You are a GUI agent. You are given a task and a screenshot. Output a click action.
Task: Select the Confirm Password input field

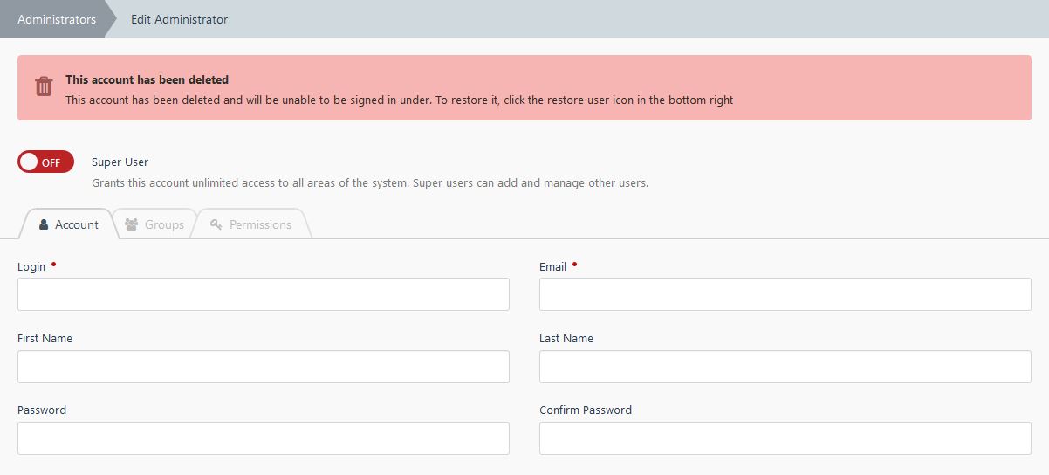tap(785, 438)
